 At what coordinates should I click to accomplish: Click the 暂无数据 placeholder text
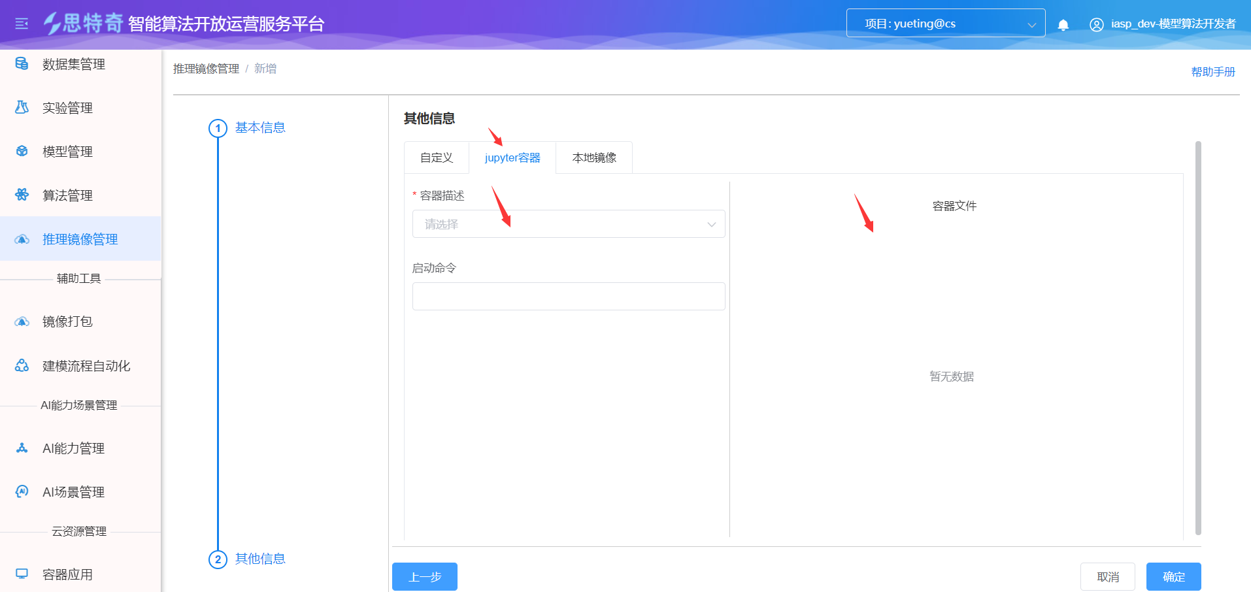pyautogui.click(x=952, y=376)
